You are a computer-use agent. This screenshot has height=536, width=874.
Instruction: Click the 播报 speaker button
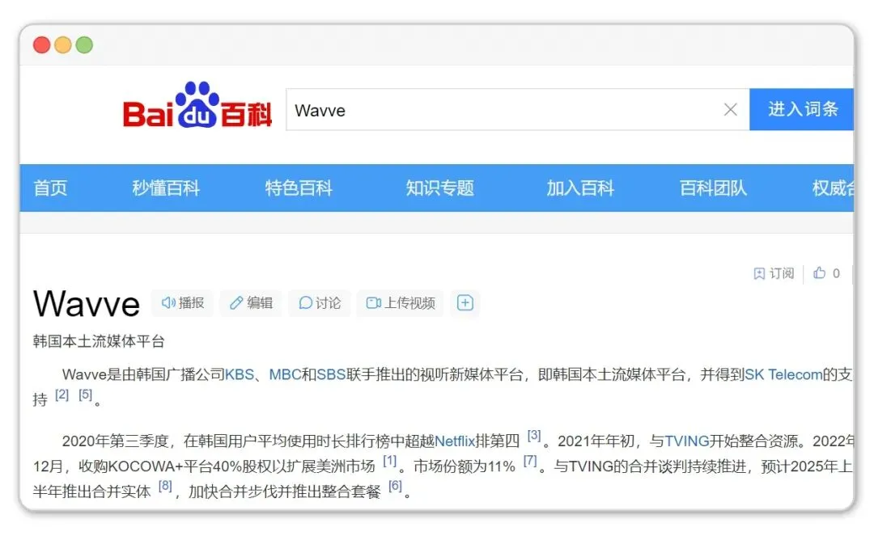183,303
